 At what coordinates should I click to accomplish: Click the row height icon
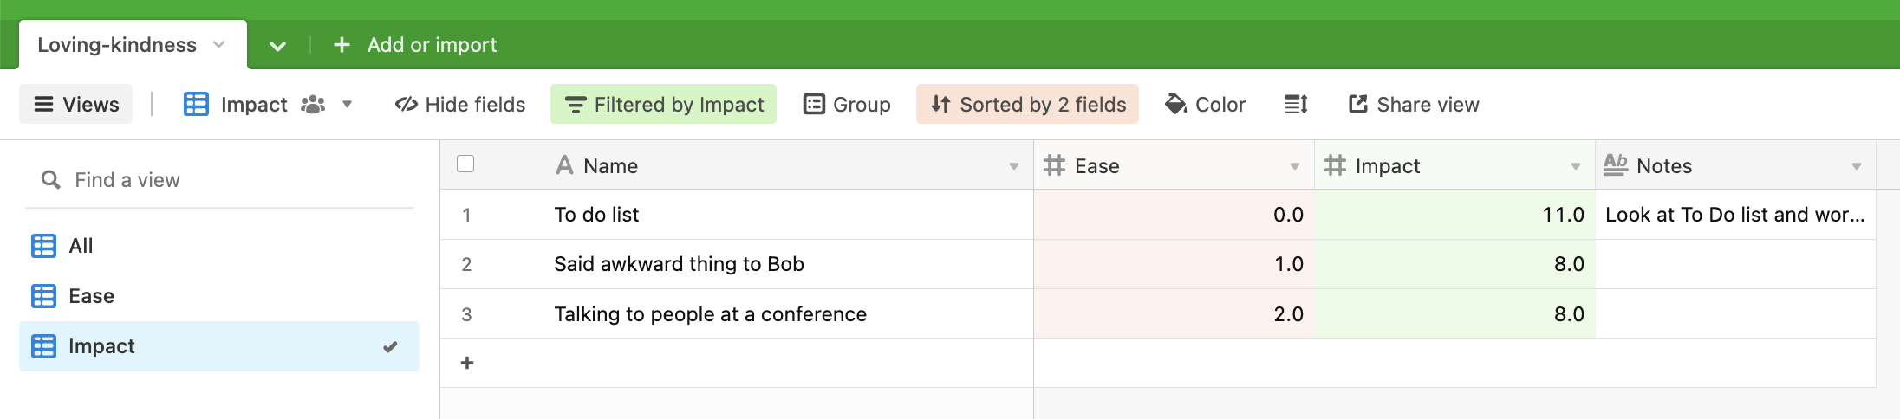1296,105
